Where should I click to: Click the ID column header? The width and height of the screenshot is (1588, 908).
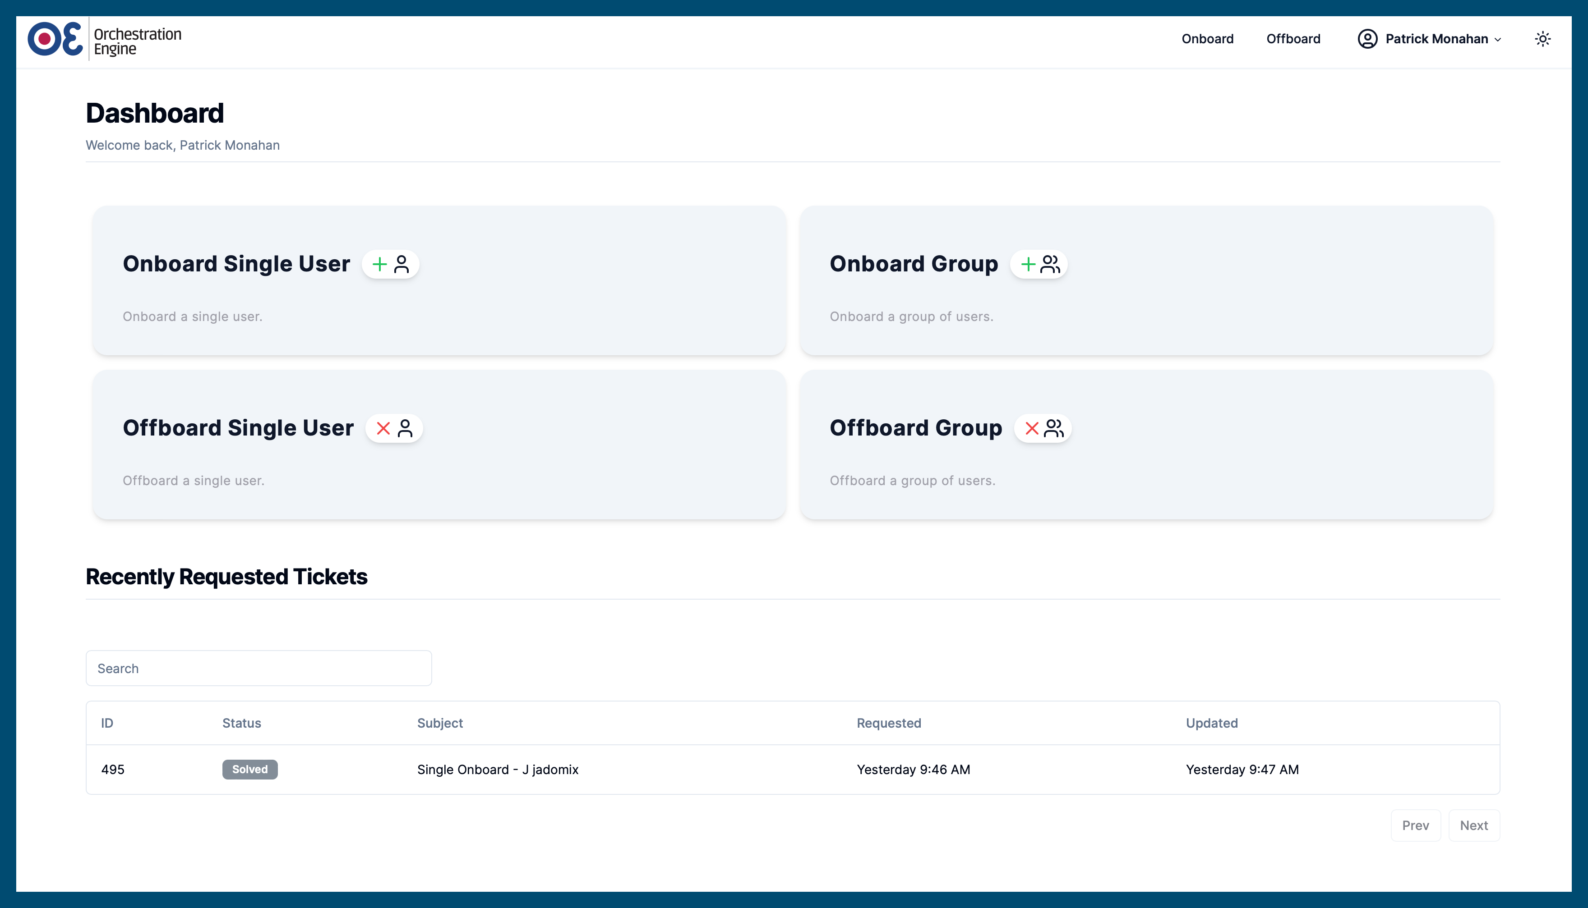[x=107, y=723]
